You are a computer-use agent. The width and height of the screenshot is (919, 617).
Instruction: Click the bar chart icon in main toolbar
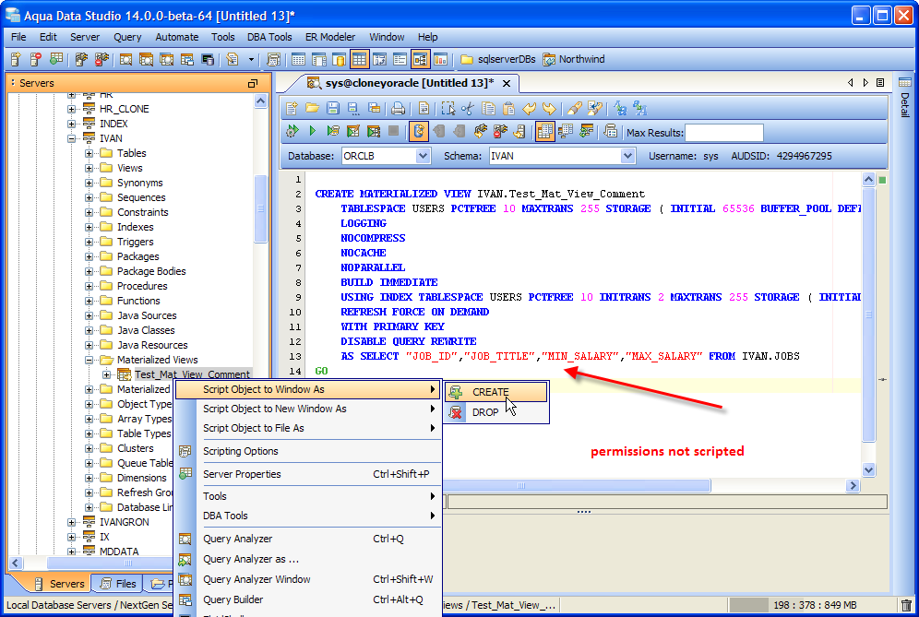point(441,59)
